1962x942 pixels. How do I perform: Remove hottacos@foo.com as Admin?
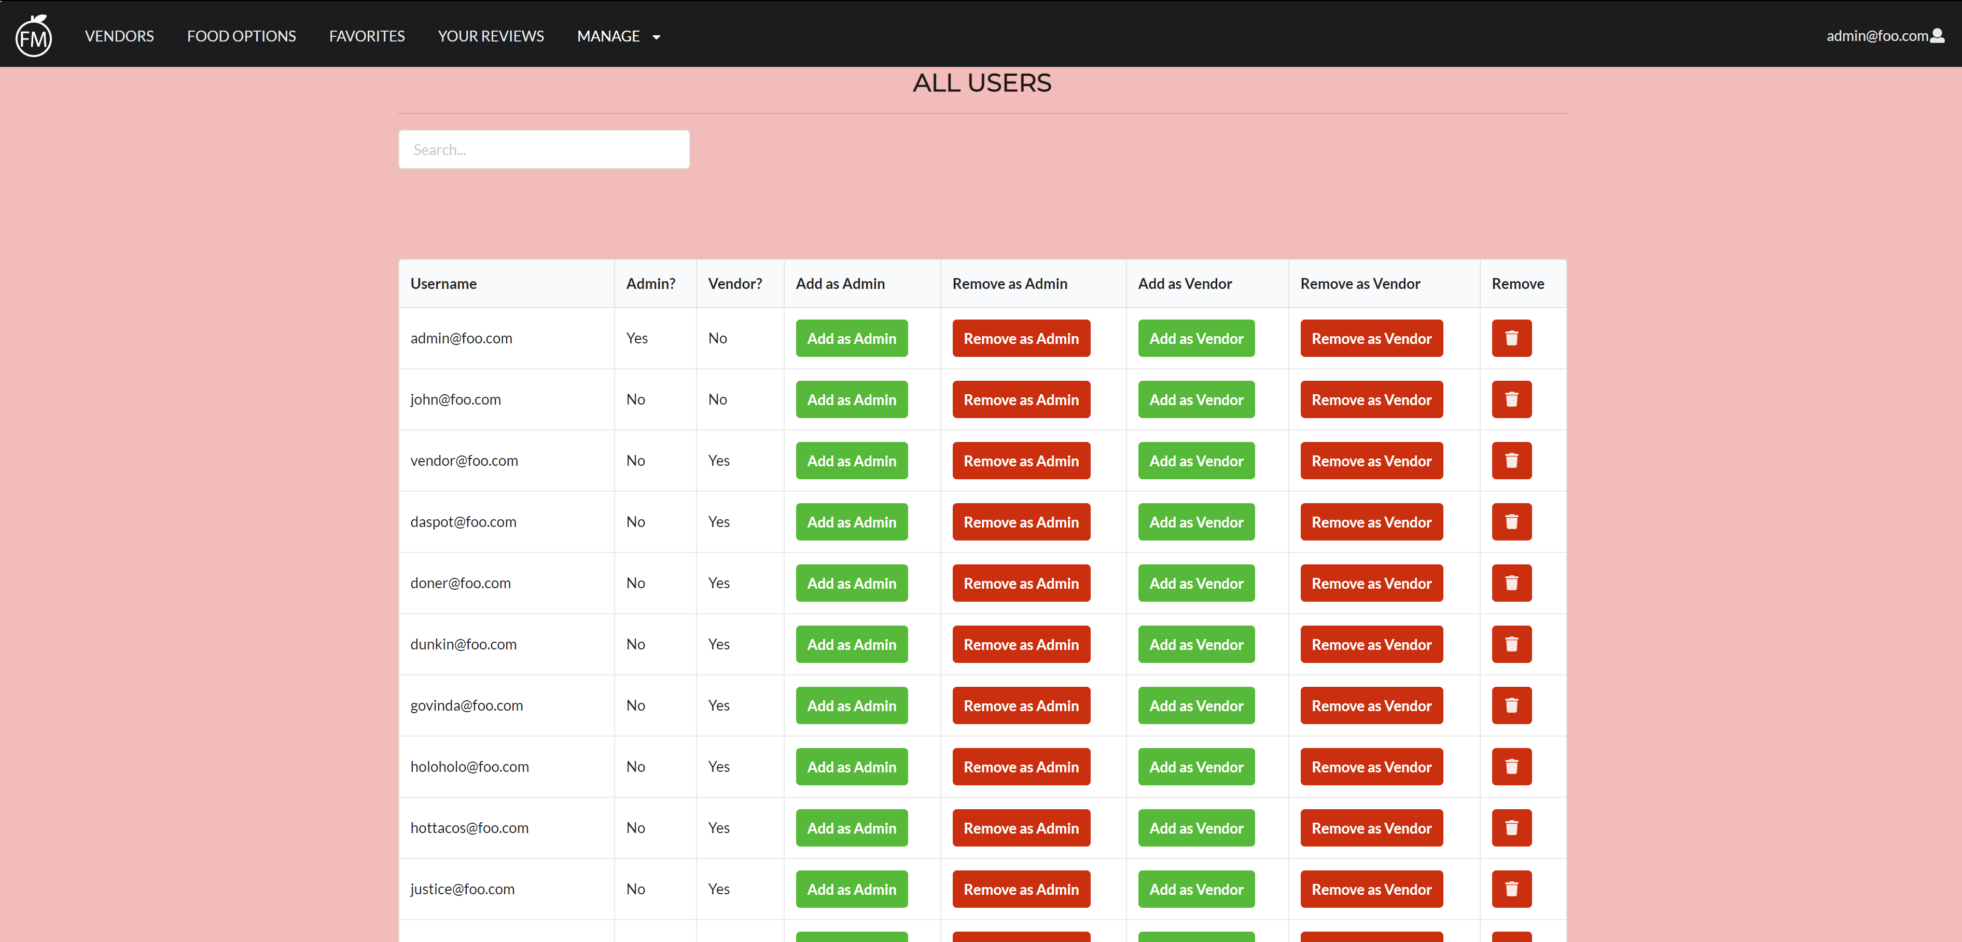[x=1021, y=828]
